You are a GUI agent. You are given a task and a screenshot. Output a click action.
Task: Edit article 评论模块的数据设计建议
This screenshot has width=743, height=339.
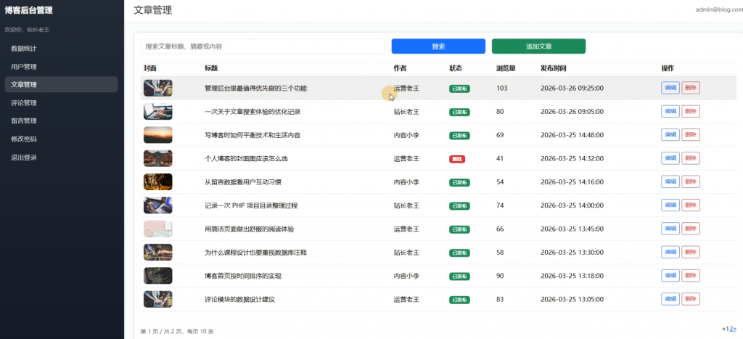point(670,299)
